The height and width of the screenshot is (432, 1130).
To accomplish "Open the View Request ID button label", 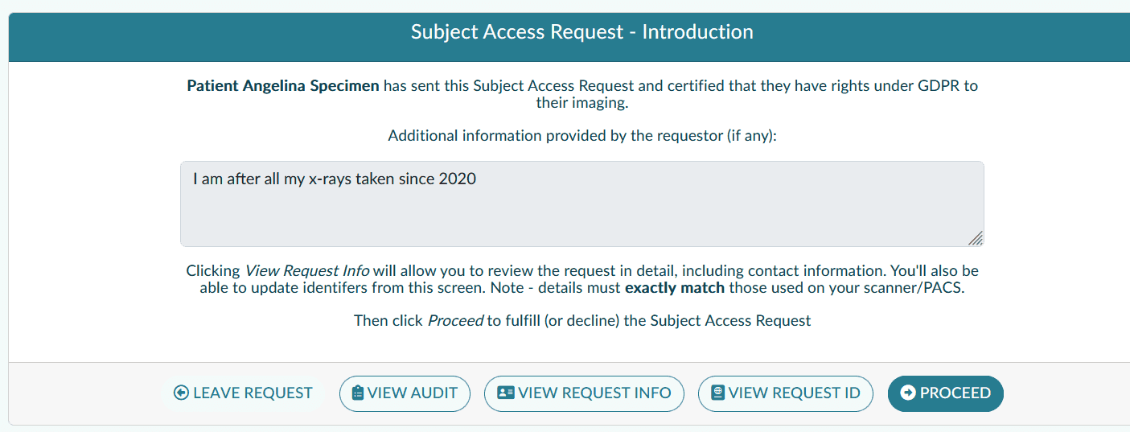I will (794, 393).
